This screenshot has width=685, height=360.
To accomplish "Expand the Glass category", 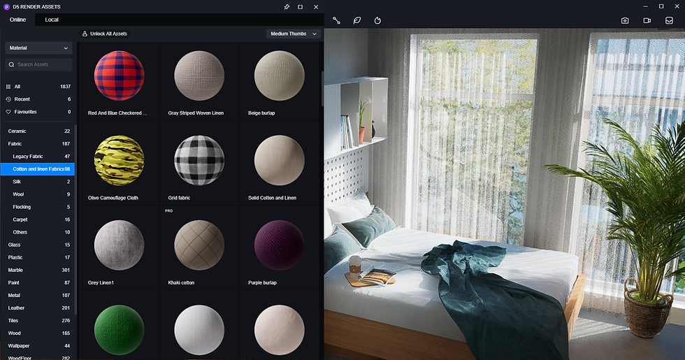I will 38,245.
